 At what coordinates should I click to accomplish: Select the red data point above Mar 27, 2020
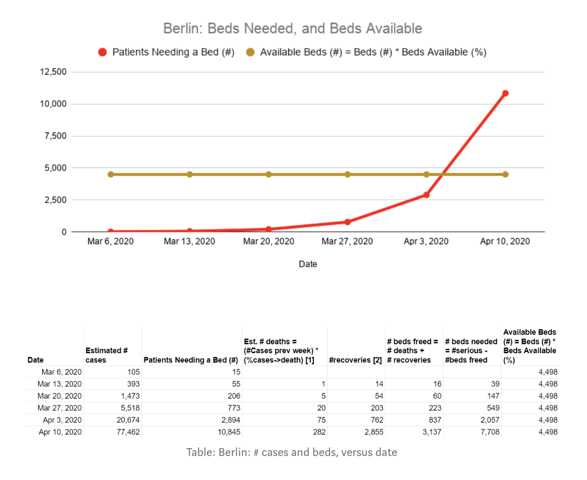click(347, 222)
